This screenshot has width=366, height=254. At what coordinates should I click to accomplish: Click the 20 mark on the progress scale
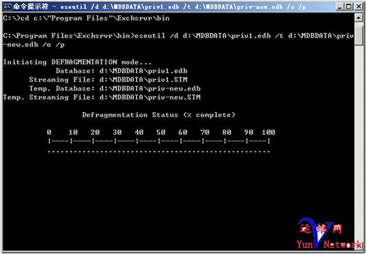point(95,132)
